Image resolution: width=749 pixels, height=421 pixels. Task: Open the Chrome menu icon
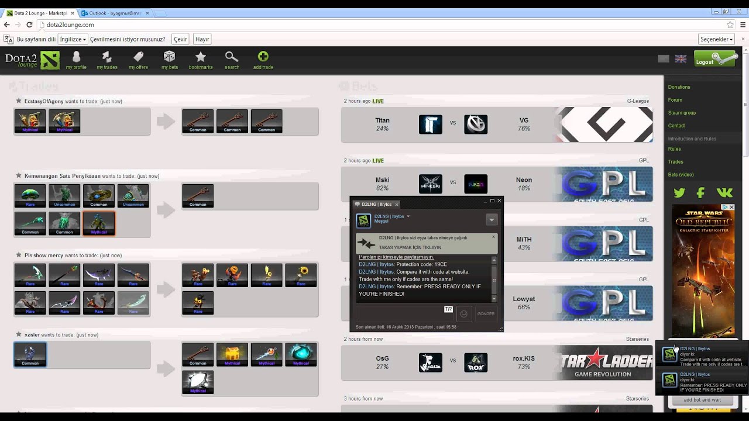[x=743, y=25]
